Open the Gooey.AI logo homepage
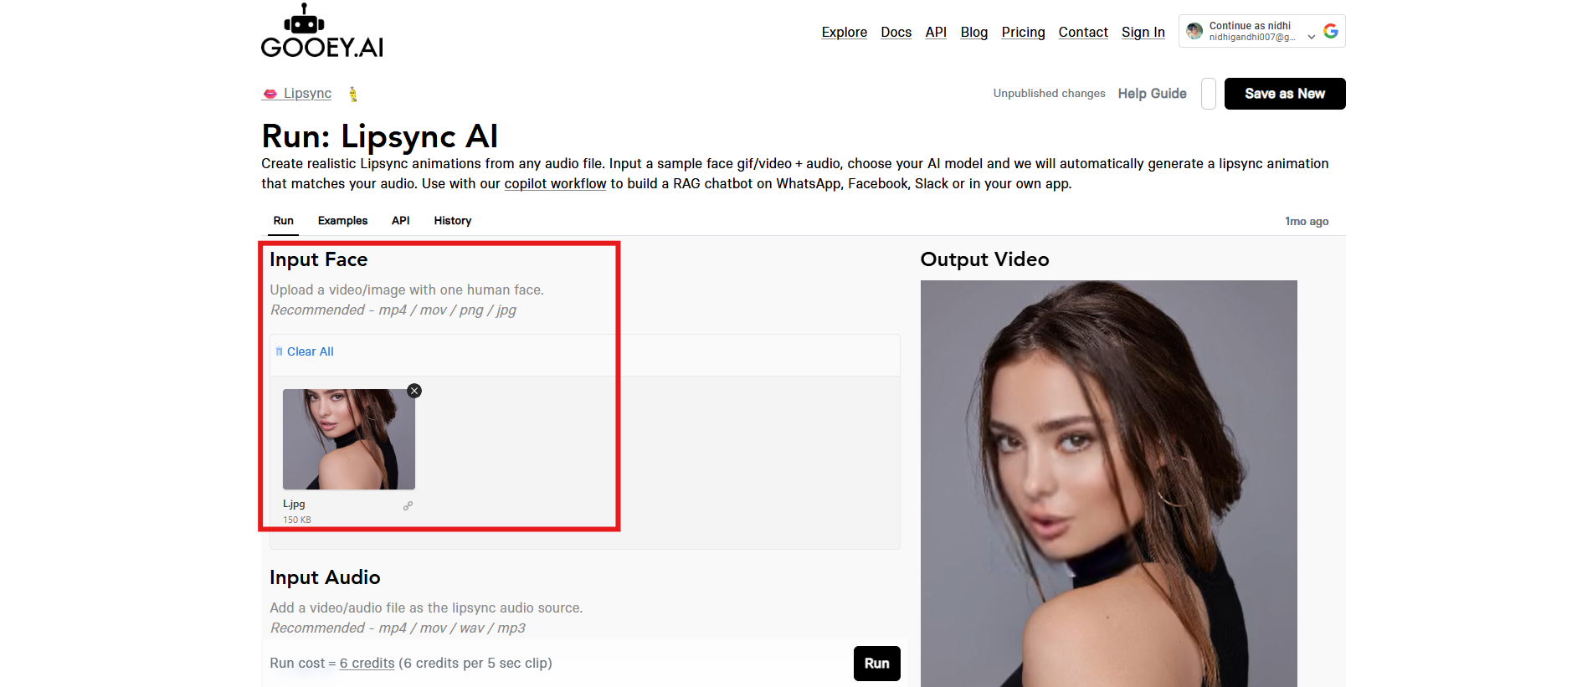1582x687 pixels. (x=322, y=31)
